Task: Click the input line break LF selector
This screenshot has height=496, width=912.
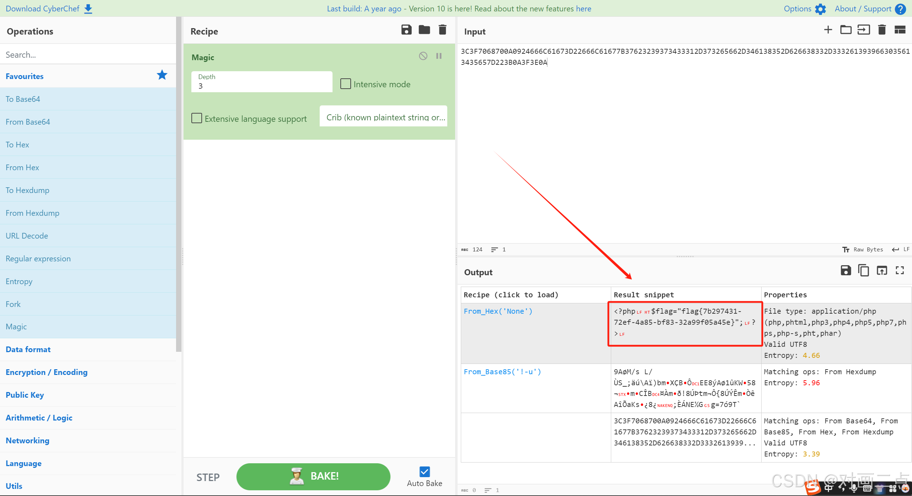Action: 901,250
